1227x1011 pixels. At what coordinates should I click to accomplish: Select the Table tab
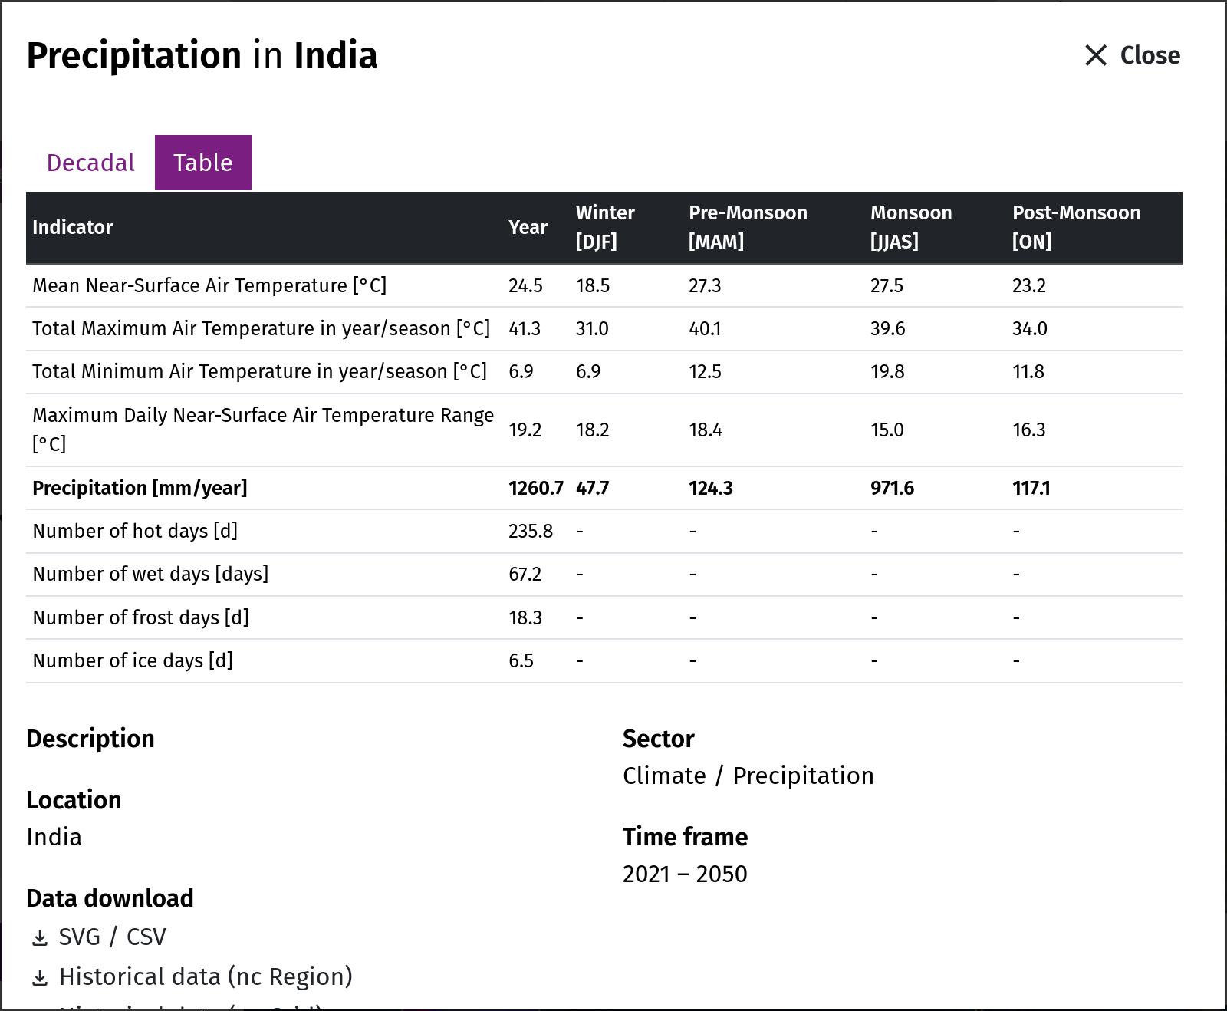point(203,163)
